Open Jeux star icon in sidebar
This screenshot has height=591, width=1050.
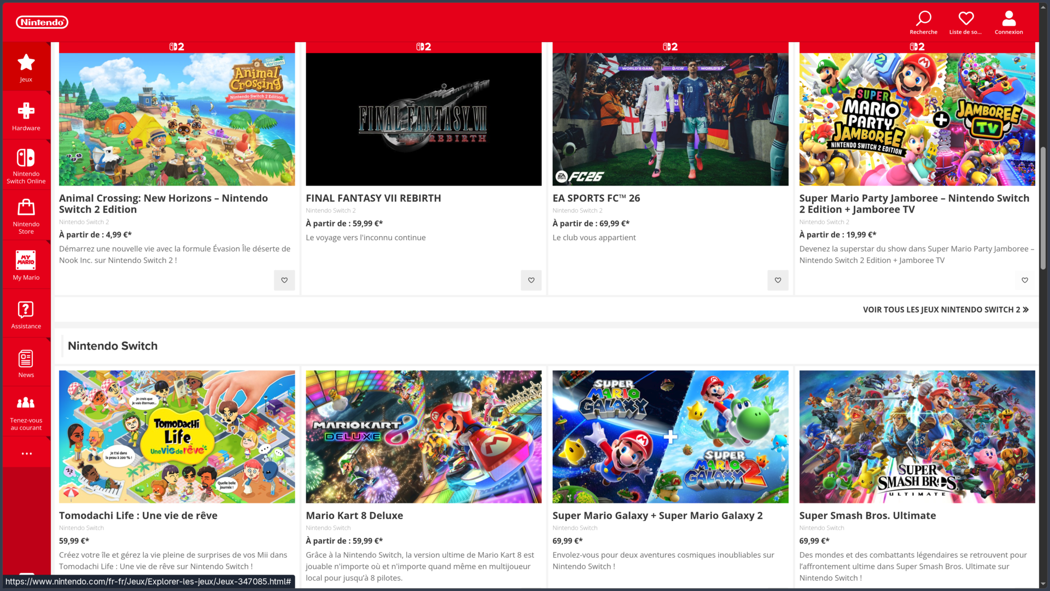point(26,67)
